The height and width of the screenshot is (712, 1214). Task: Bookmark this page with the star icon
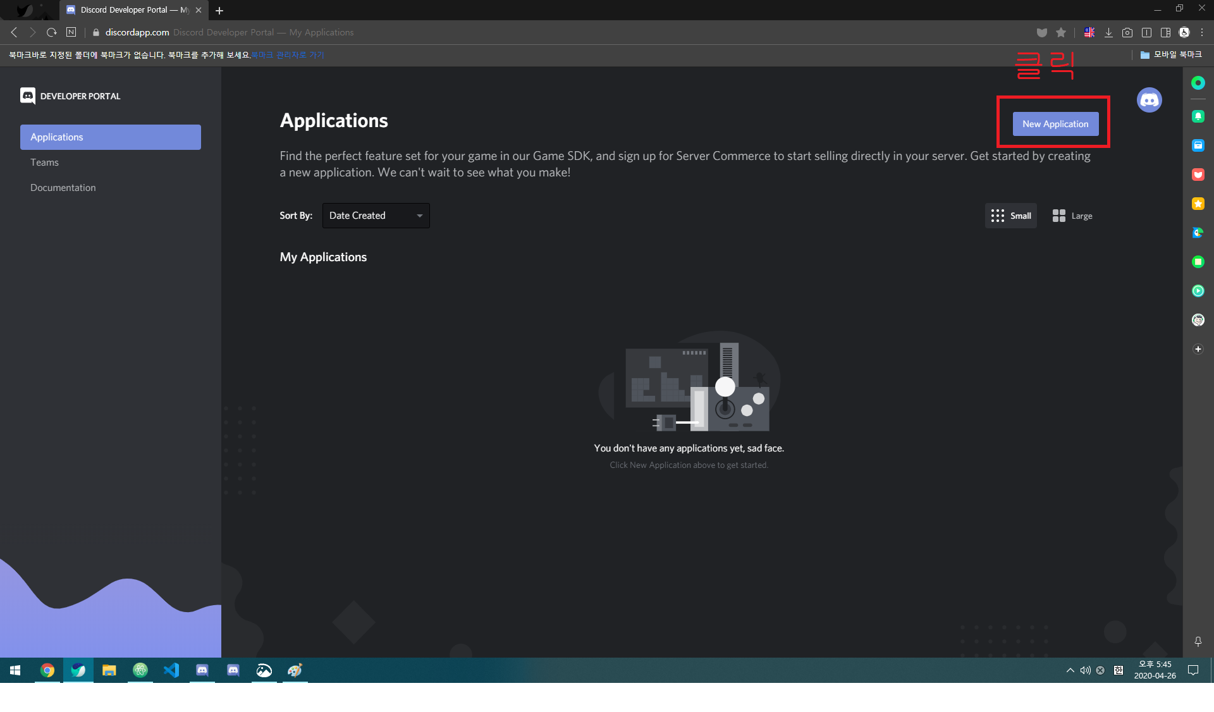1061,32
